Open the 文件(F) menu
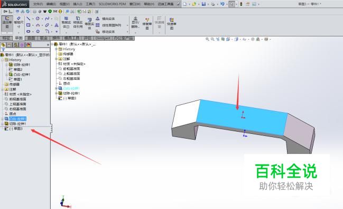The width and height of the screenshot is (343, 209). pyautogui.click(x=38, y=4)
